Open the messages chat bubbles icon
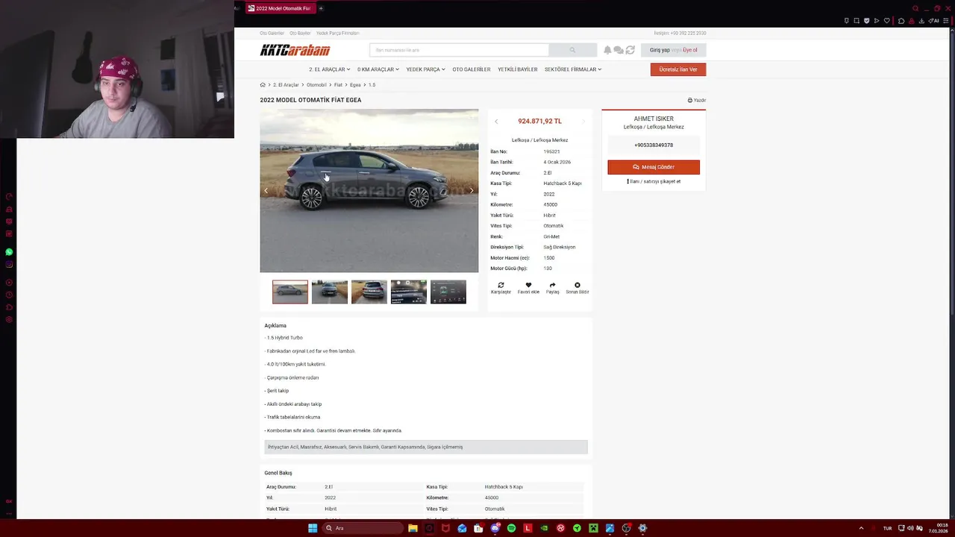The height and width of the screenshot is (537, 955). click(x=619, y=50)
